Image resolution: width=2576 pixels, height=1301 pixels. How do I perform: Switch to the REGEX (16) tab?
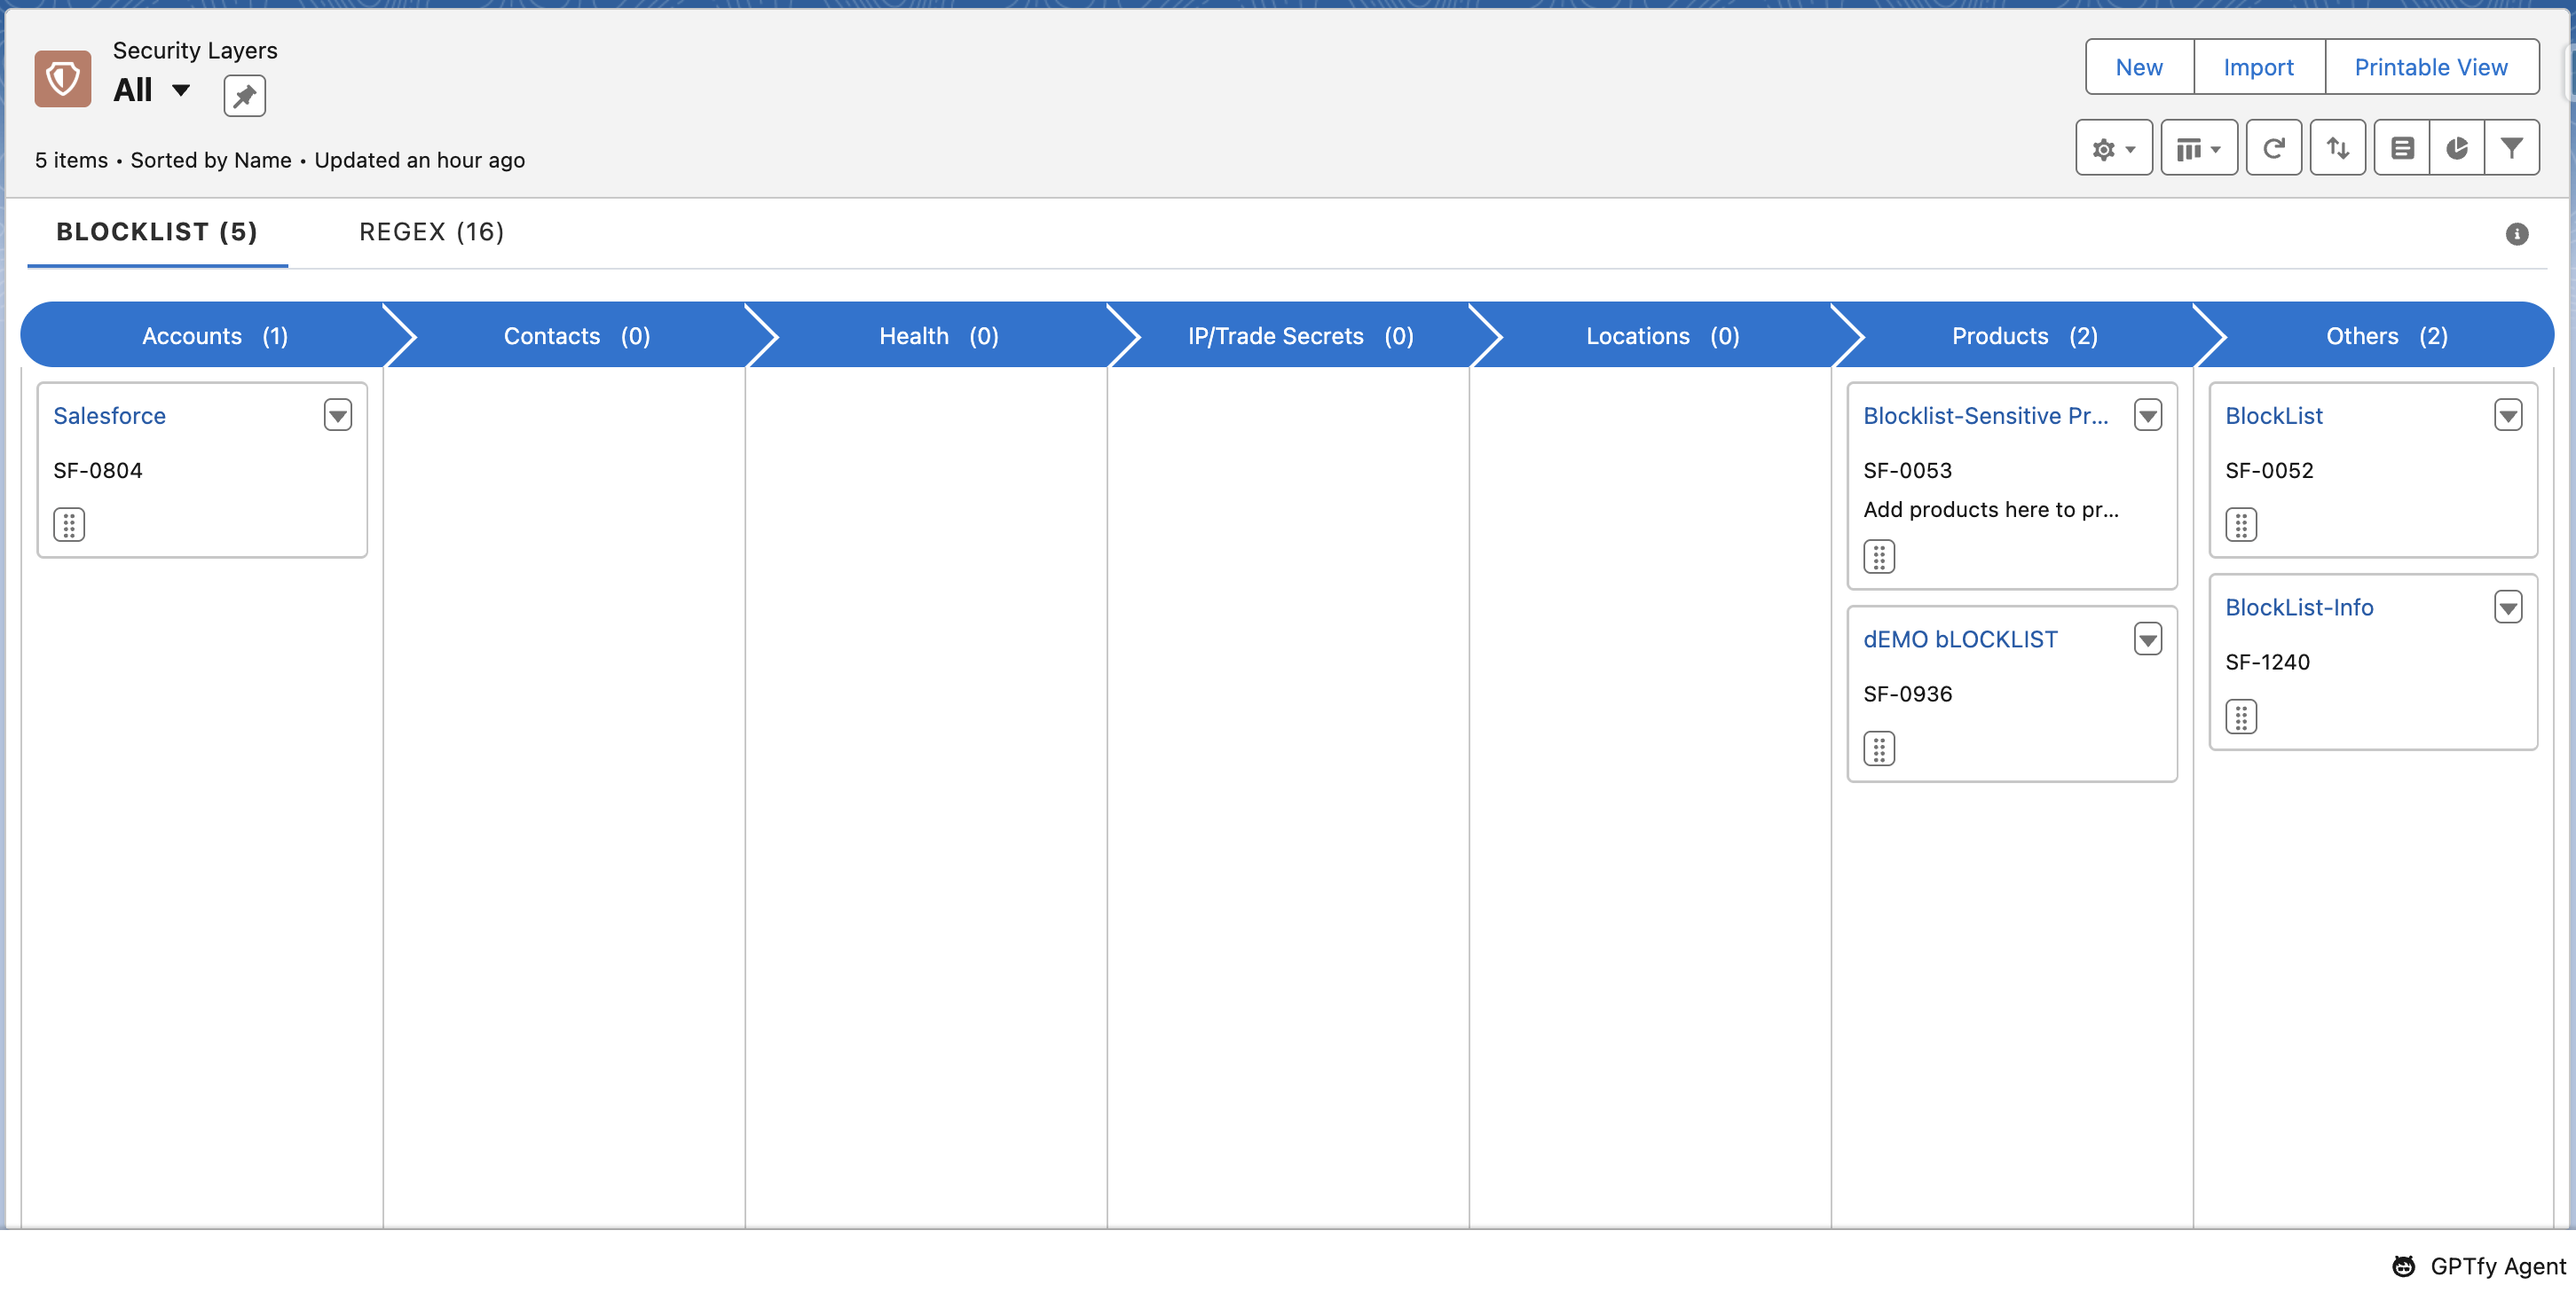pos(431,231)
